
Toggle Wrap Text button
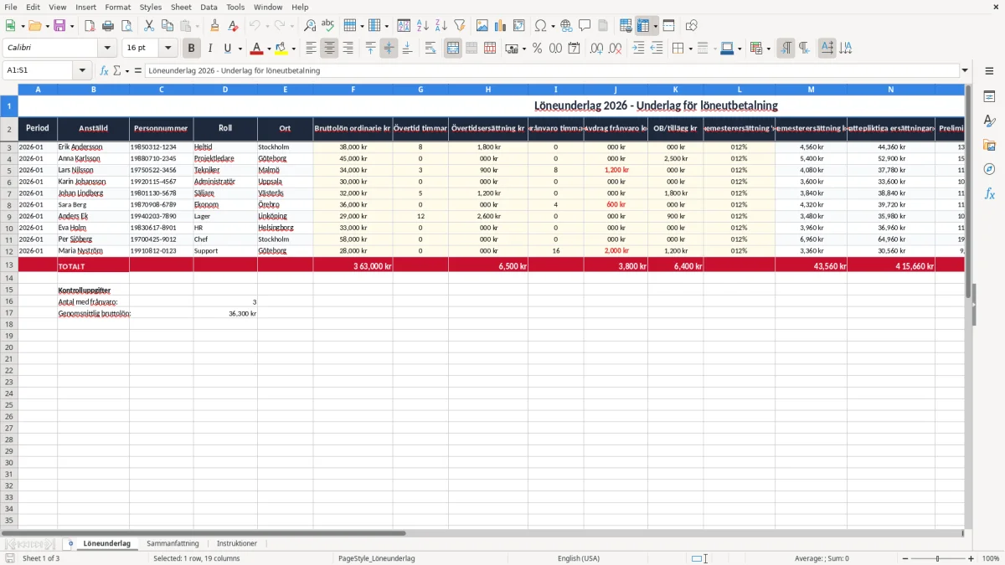[x=430, y=49]
